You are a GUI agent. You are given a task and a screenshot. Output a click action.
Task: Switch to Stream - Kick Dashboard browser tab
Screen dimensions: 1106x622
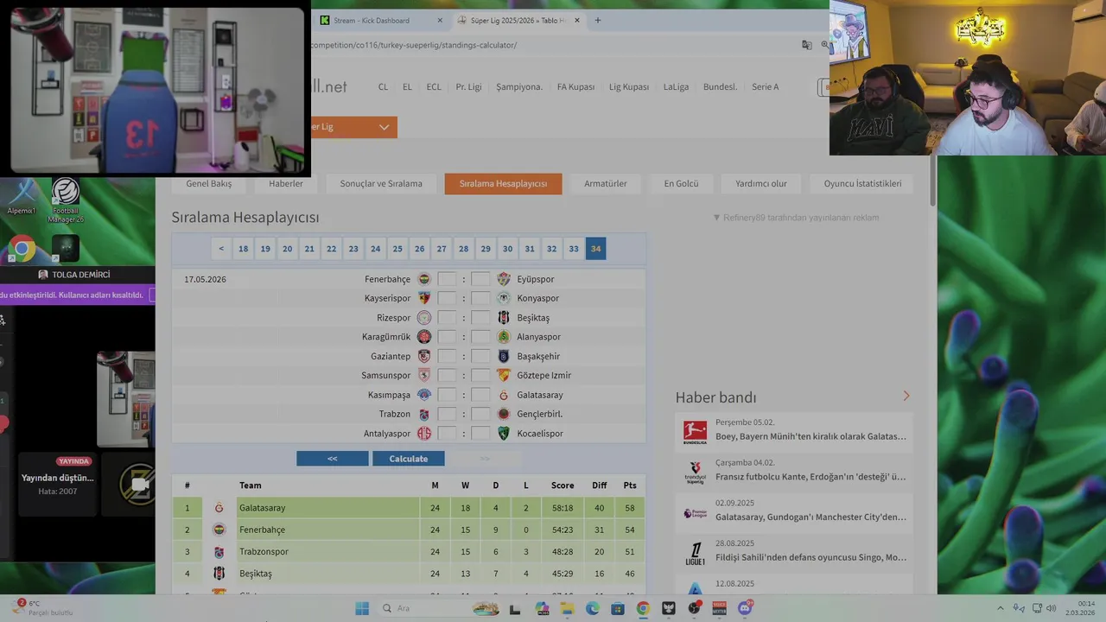click(x=380, y=20)
